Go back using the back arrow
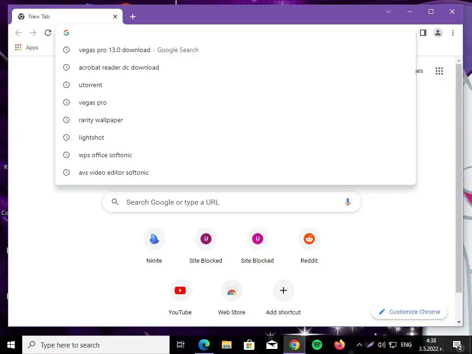Image resolution: width=472 pixels, height=354 pixels. click(x=18, y=33)
